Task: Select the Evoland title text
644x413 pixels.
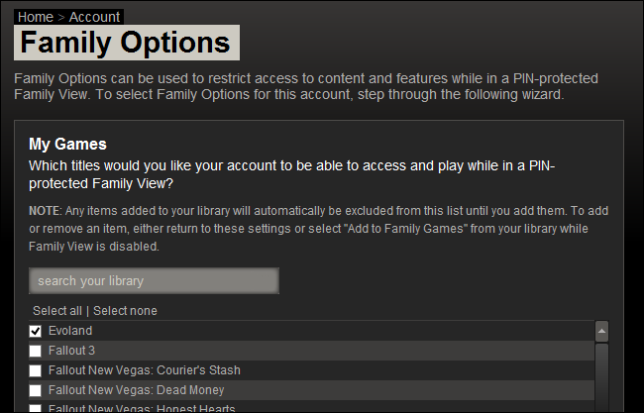Action: click(70, 331)
